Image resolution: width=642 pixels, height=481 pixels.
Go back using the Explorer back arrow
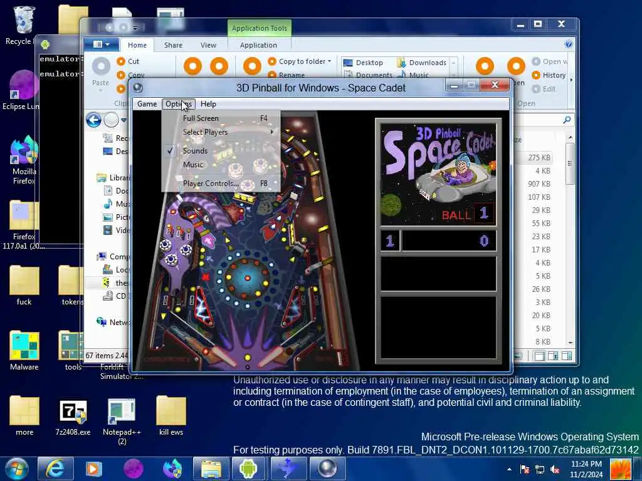(x=94, y=120)
